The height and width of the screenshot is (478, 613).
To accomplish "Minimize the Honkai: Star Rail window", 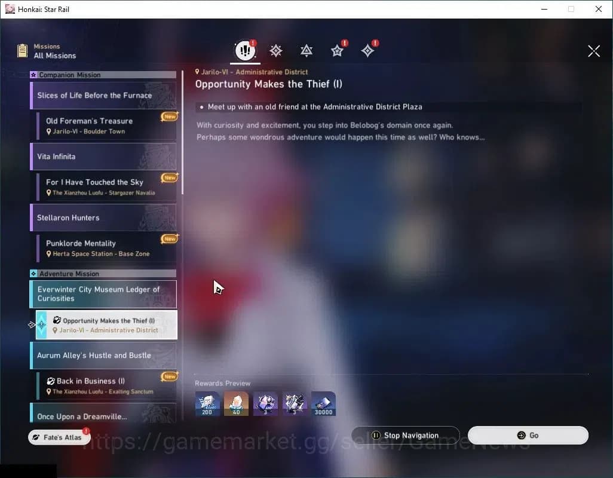I will pos(544,9).
